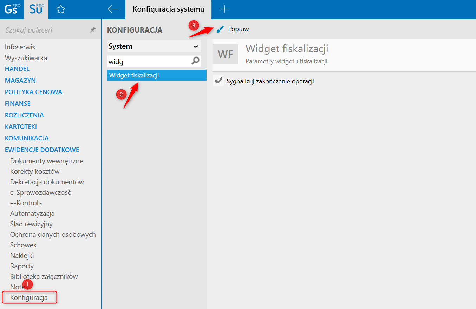Open Ochrona danych osobowych
Screen dimensions: 476x309
pyautogui.click(x=53, y=235)
